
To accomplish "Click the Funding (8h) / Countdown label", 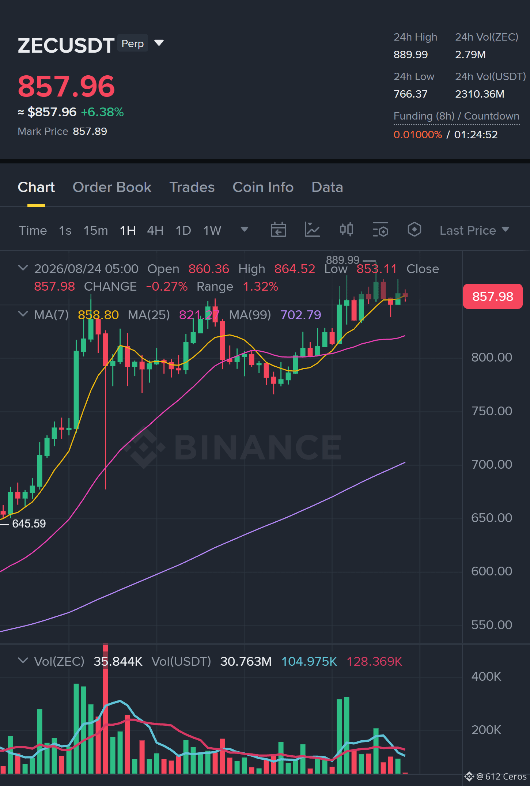I will 457,116.
